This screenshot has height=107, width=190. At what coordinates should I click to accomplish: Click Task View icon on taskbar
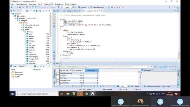pos(61,94)
